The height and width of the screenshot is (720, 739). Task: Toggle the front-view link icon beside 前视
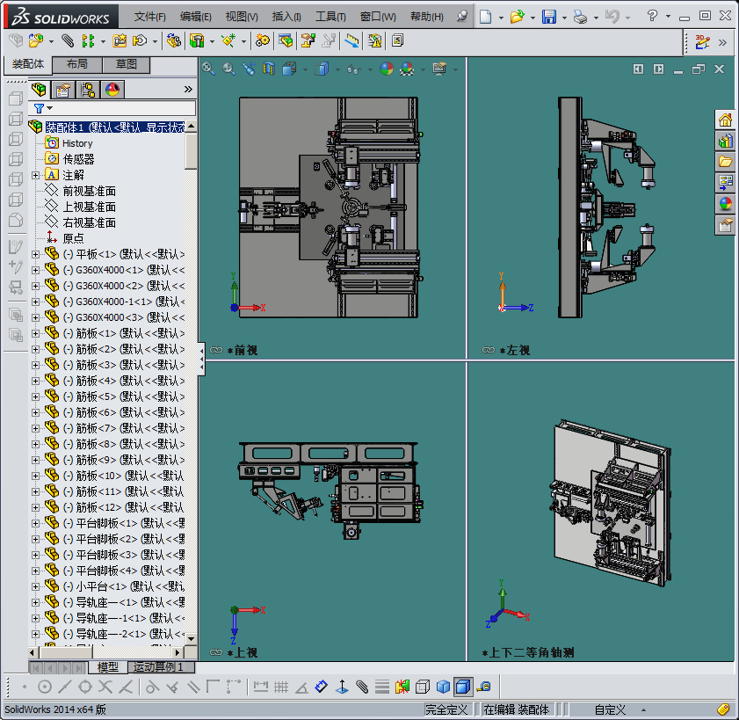click(216, 350)
